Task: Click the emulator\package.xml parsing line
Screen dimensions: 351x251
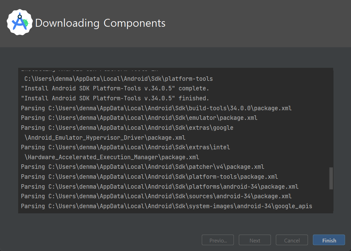Action: (139, 118)
